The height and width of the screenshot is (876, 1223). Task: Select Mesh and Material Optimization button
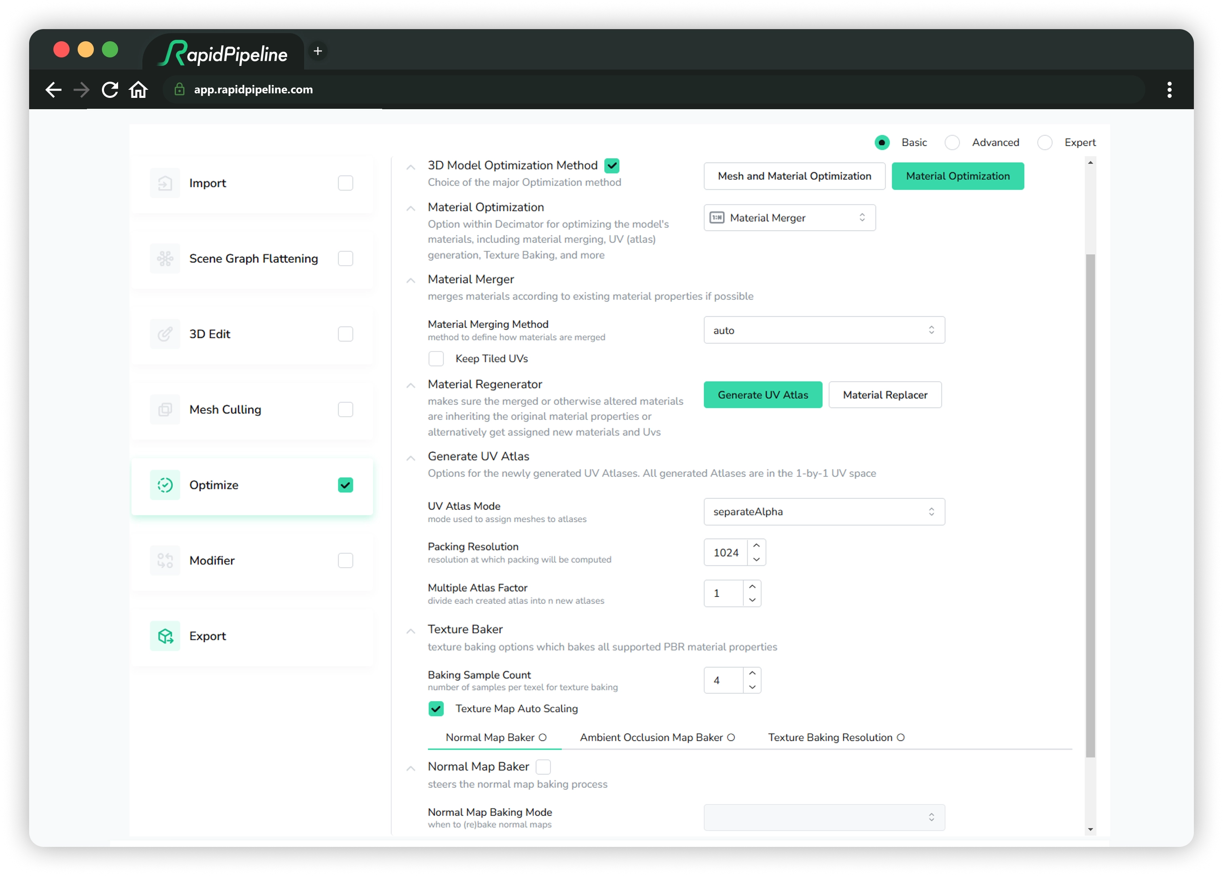point(794,176)
